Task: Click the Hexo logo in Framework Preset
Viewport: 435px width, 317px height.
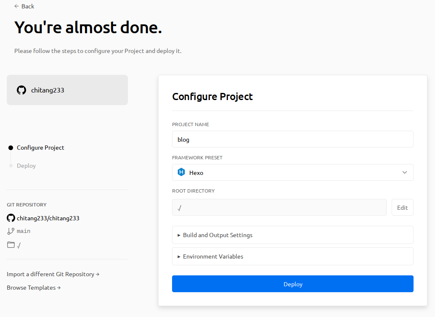Action: click(x=181, y=172)
